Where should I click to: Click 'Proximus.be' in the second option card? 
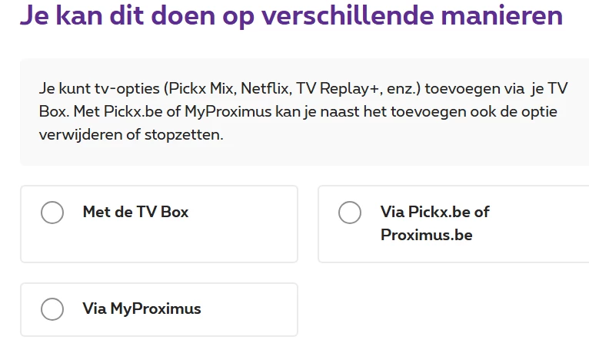point(426,235)
